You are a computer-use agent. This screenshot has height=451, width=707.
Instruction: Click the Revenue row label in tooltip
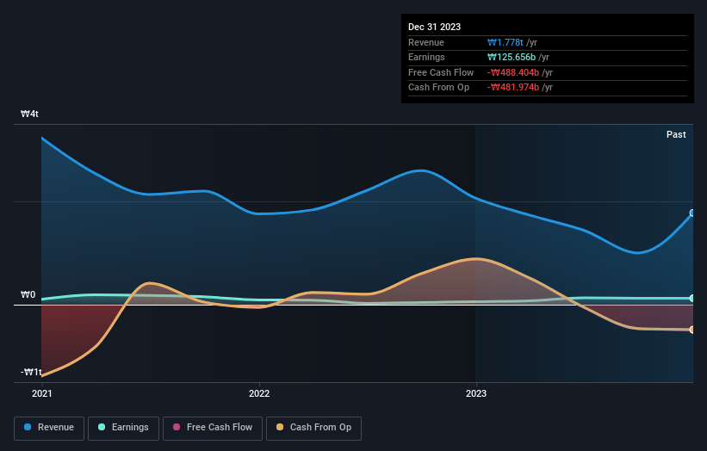[426, 42]
